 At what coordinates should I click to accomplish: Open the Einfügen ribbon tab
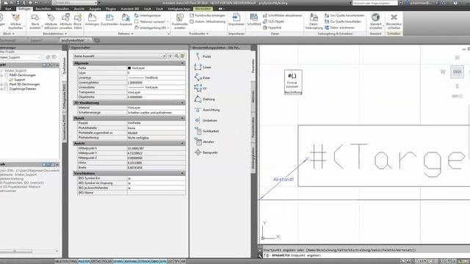[24, 9]
